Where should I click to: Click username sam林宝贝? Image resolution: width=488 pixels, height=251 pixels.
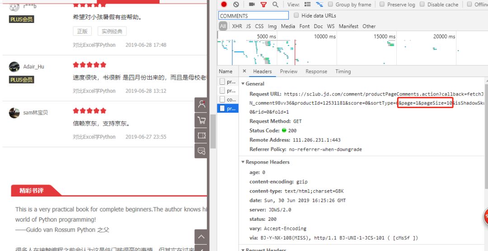36,113
